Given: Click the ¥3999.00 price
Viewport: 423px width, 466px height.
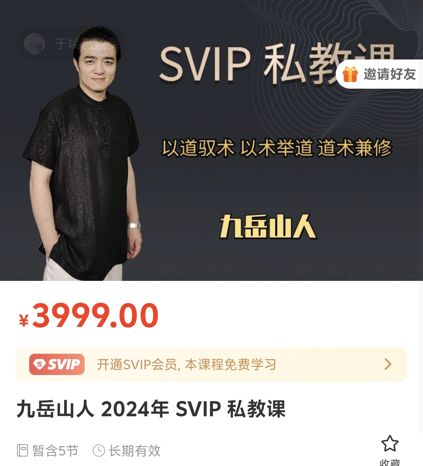Looking at the screenshot, I should point(88,315).
